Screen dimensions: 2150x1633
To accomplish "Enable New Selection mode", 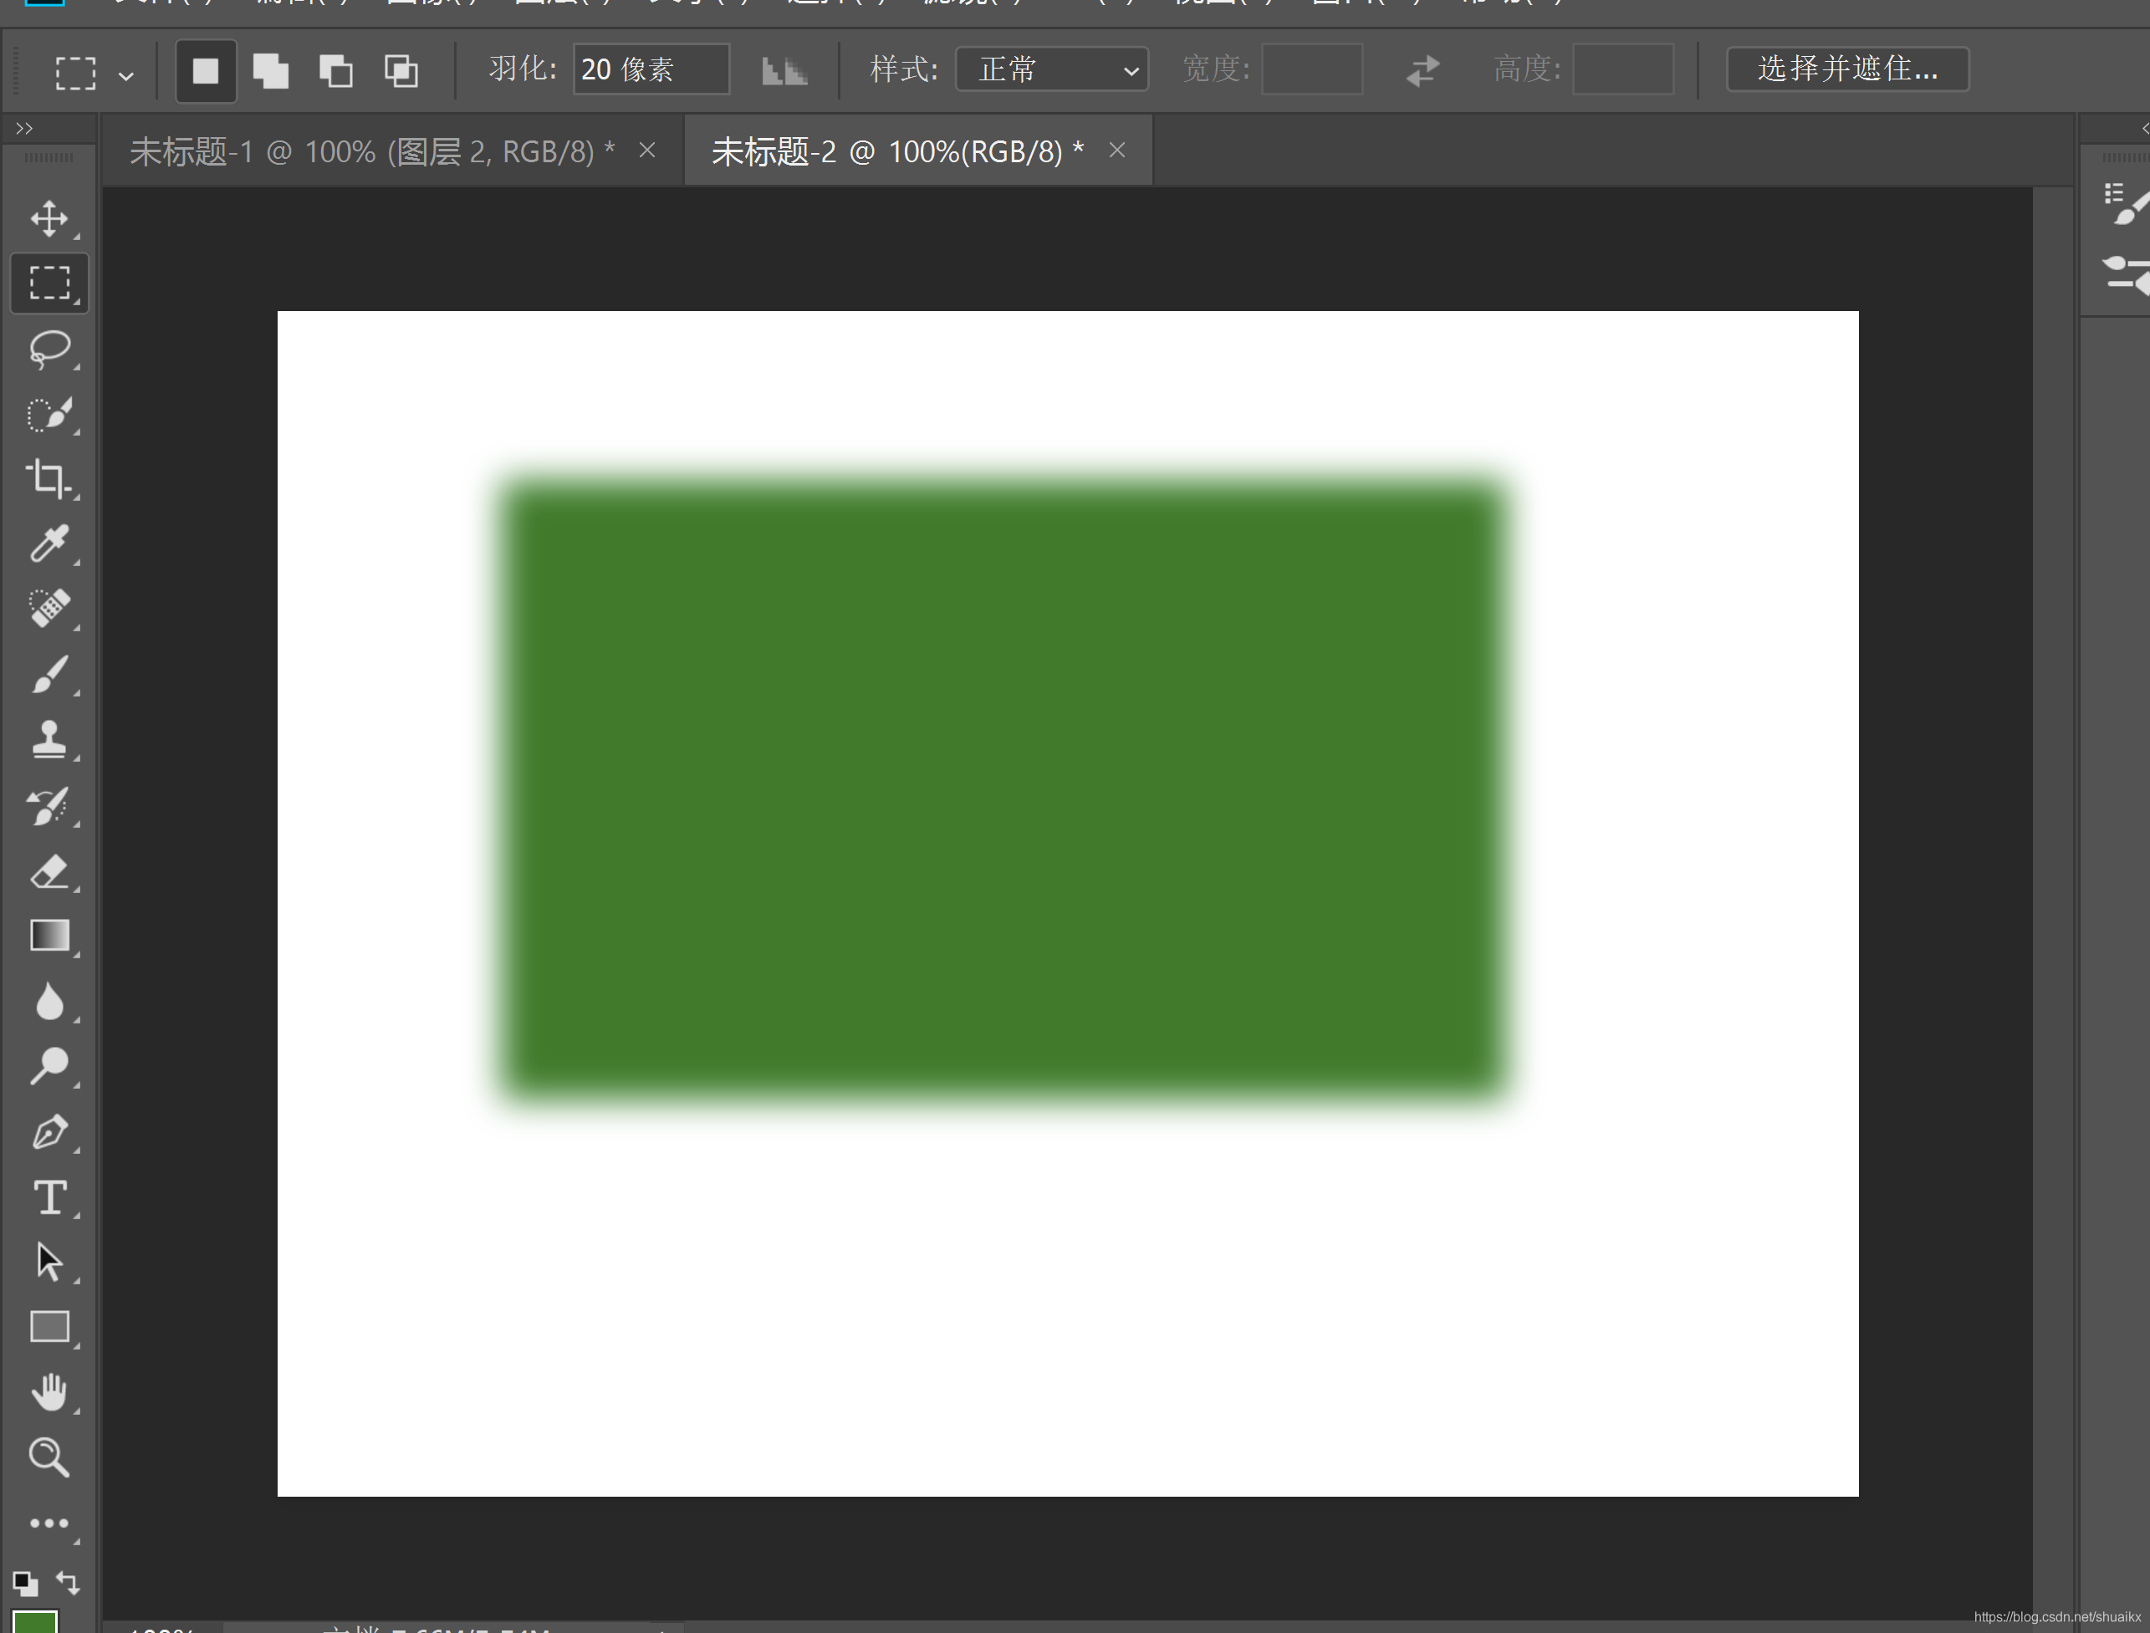I will 205,71.
